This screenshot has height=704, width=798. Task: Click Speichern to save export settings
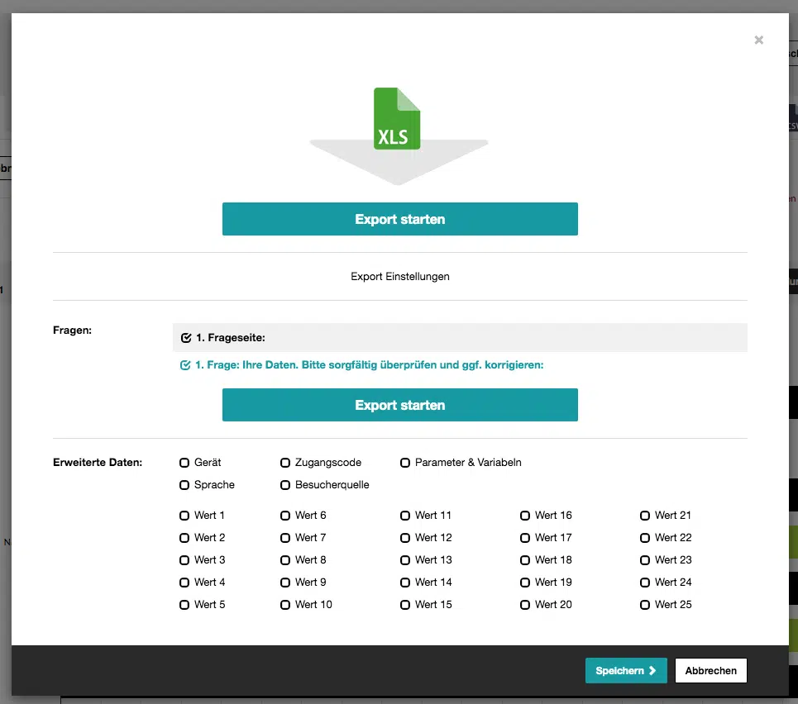(x=626, y=670)
